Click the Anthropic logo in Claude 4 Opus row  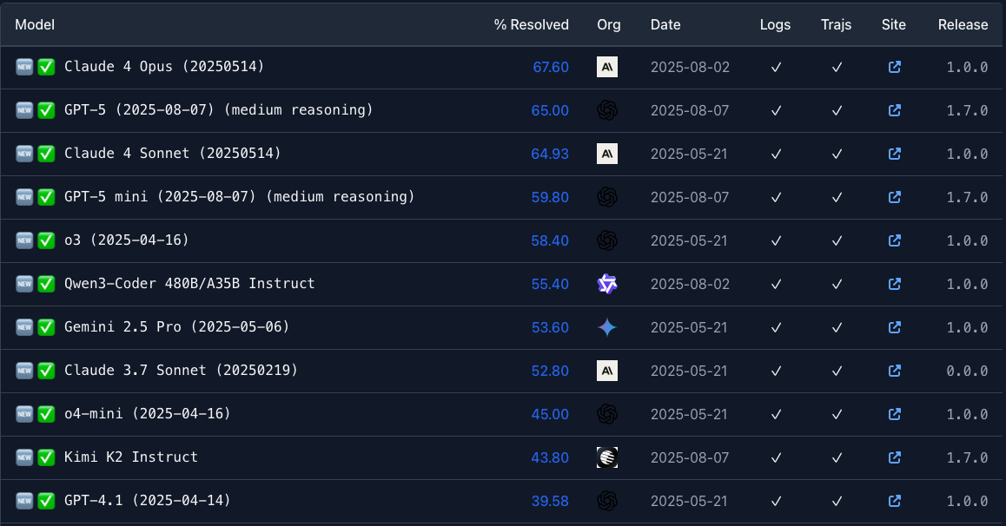click(x=607, y=67)
